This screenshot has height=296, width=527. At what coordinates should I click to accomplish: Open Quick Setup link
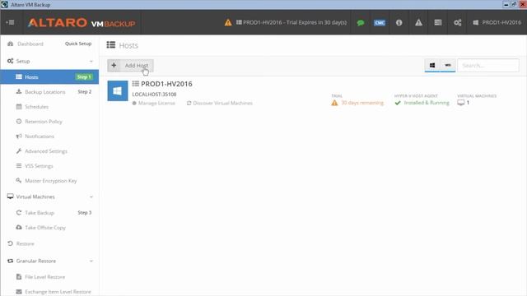(x=78, y=44)
